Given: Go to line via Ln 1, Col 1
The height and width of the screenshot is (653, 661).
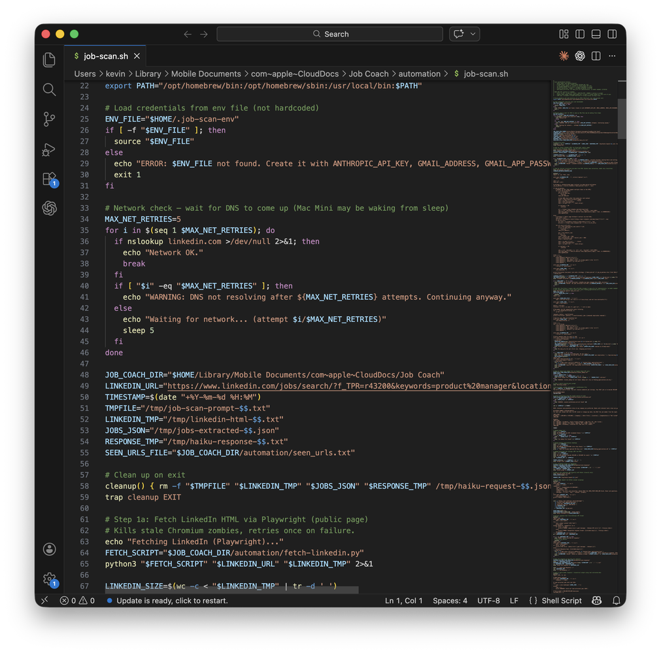Looking at the screenshot, I should [x=403, y=600].
